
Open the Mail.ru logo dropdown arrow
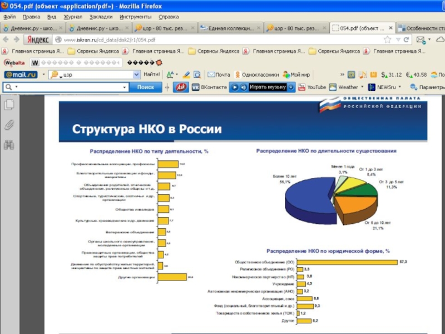43,75
